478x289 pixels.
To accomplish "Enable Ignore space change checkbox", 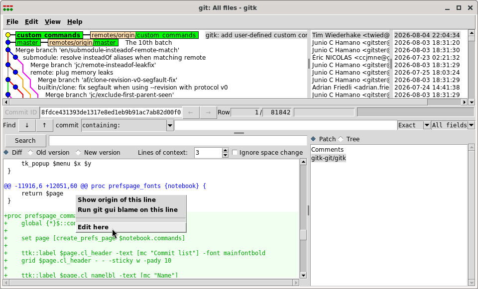I will (235, 153).
